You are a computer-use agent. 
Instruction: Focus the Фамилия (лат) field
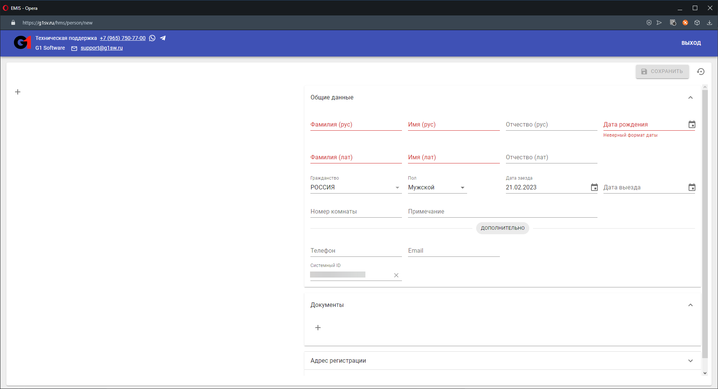356,157
